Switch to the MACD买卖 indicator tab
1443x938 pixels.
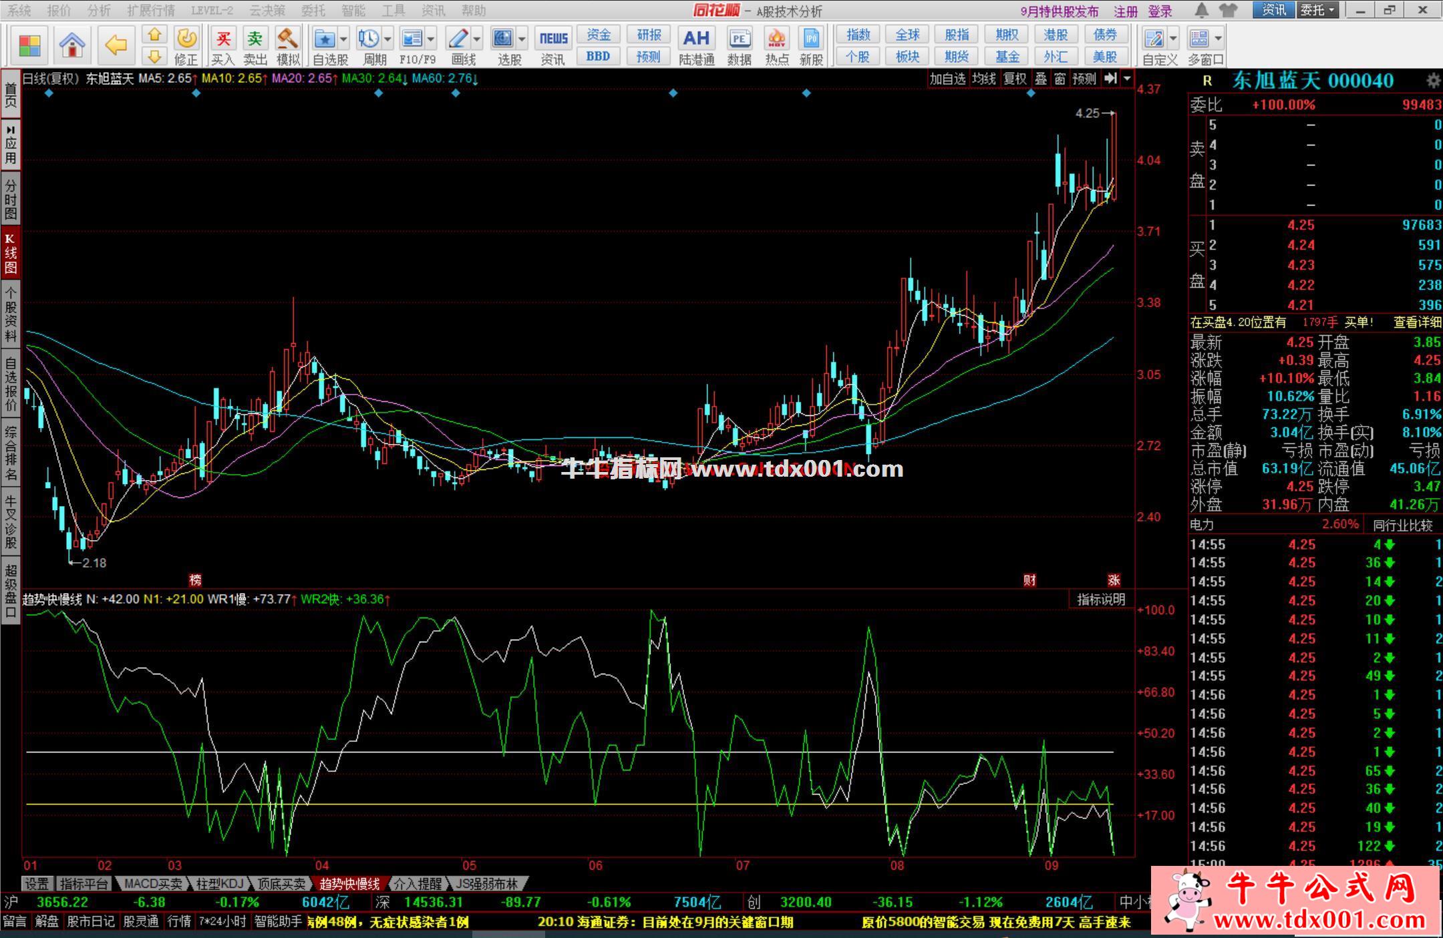[153, 884]
